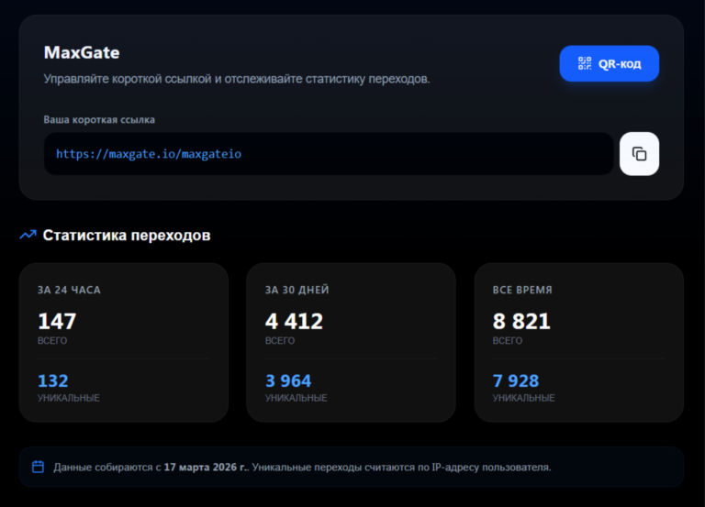Click the calendar icon in info bar
The width and height of the screenshot is (705, 507).
point(38,467)
